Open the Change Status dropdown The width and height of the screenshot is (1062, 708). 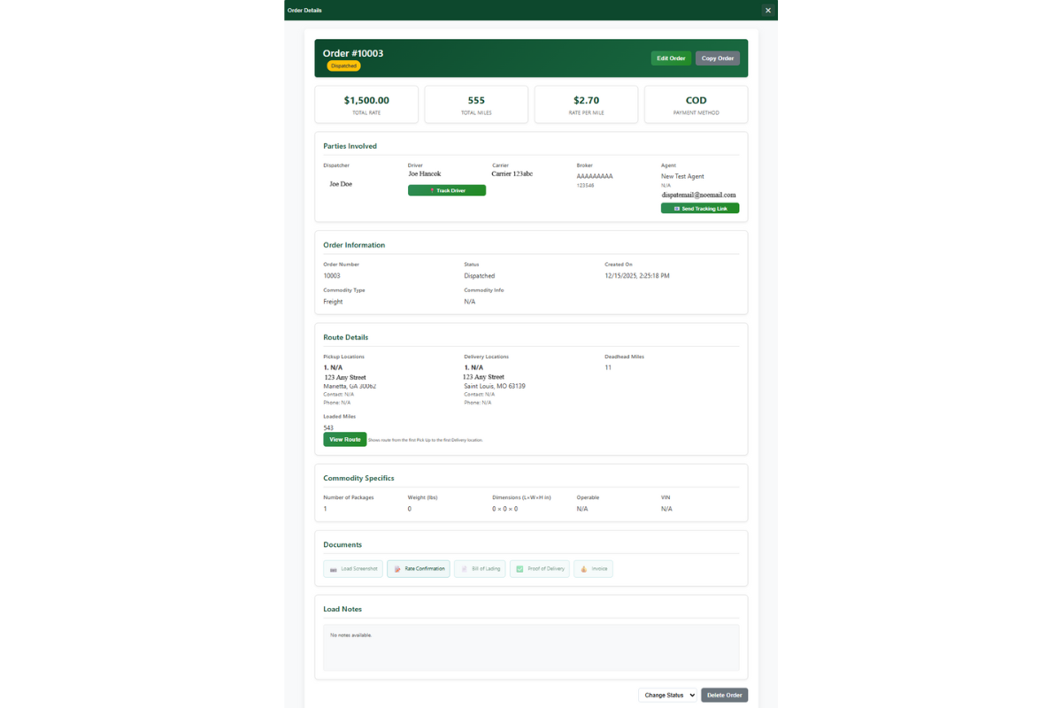click(667, 695)
